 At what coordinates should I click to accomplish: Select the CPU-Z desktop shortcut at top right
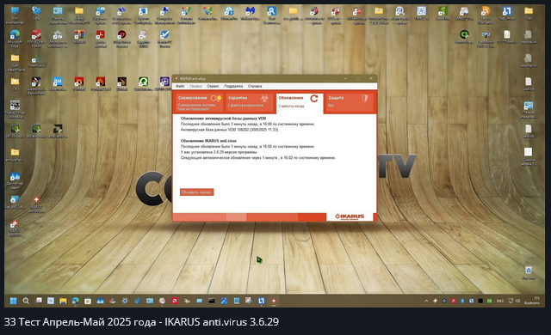click(x=486, y=39)
